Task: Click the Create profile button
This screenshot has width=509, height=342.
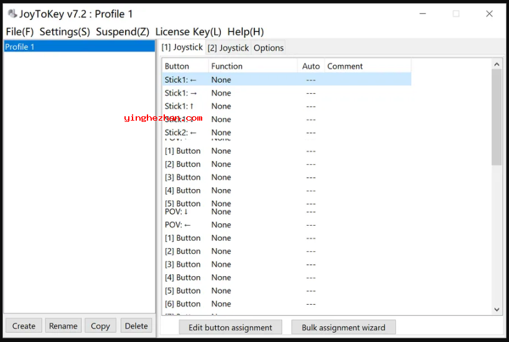Action: pos(24,326)
